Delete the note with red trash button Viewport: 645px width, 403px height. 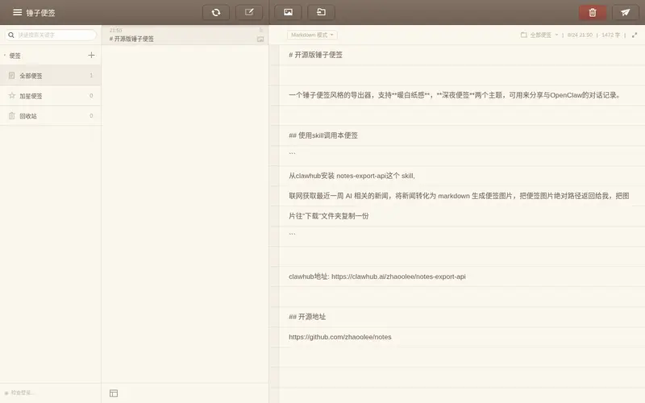(x=593, y=12)
